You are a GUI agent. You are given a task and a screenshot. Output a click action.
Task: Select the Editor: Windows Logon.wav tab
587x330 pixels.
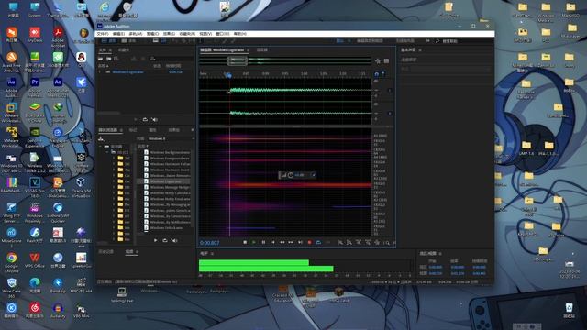pos(222,49)
